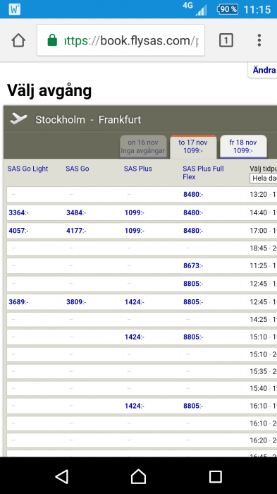Open the Hela dagen time filter dropdown
Viewport: 277px width, 494px height.
(264, 178)
